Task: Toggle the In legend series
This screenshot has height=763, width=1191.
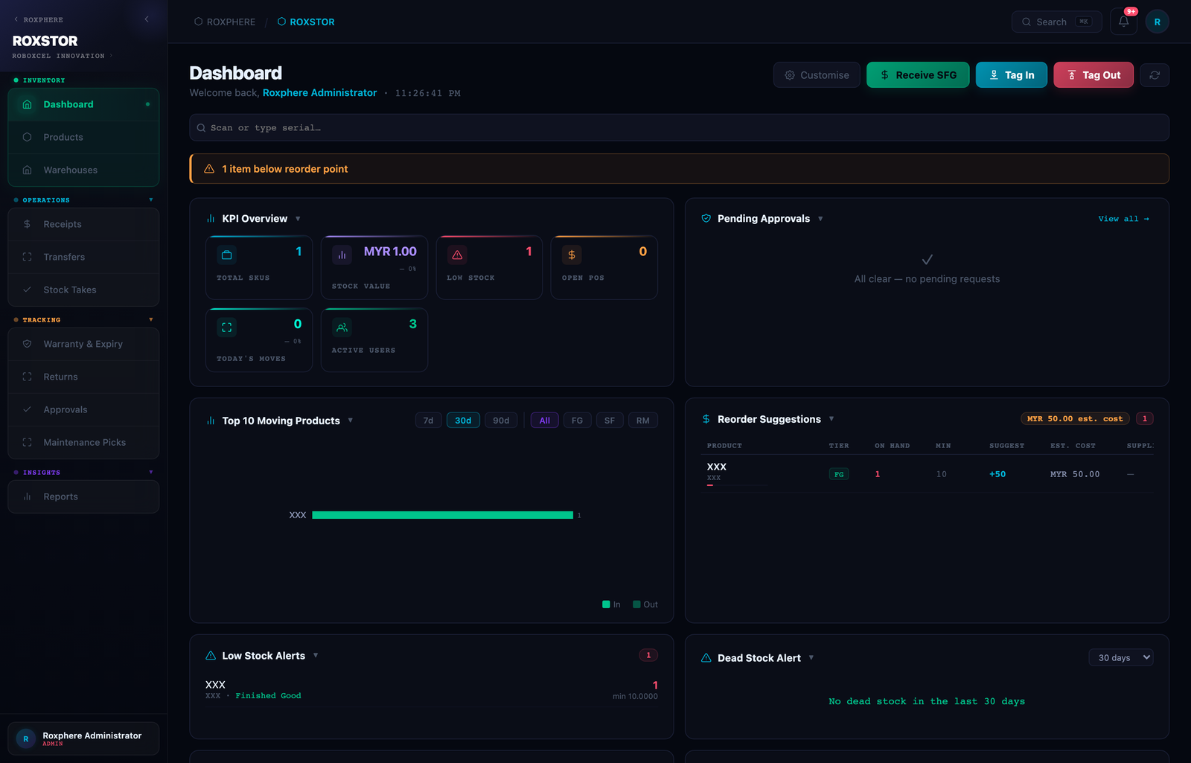Action: pyautogui.click(x=611, y=604)
